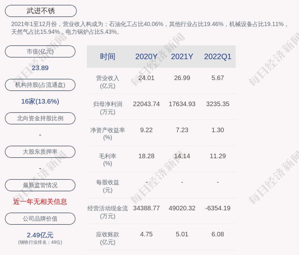Viewport: 299px width, 255px height.
Task: Click the 机构持股(占流通盘) pill label
Action: coord(40,85)
